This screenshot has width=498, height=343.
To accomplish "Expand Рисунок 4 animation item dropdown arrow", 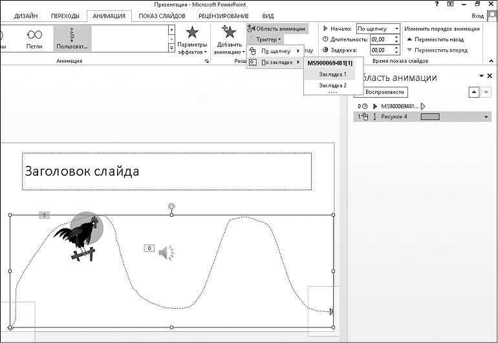I will tap(486, 117).
